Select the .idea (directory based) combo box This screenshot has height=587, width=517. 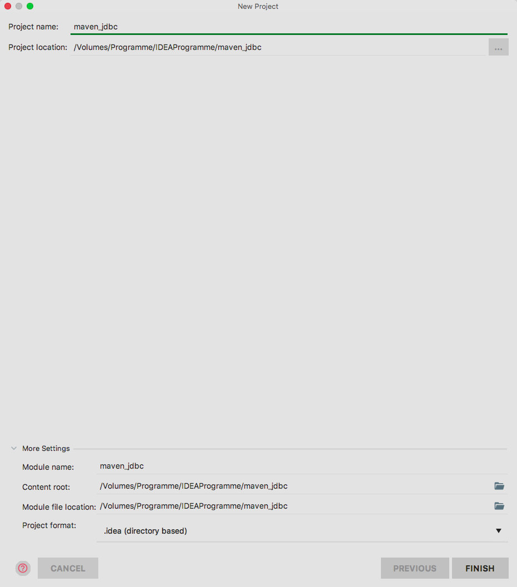[302, 531]
